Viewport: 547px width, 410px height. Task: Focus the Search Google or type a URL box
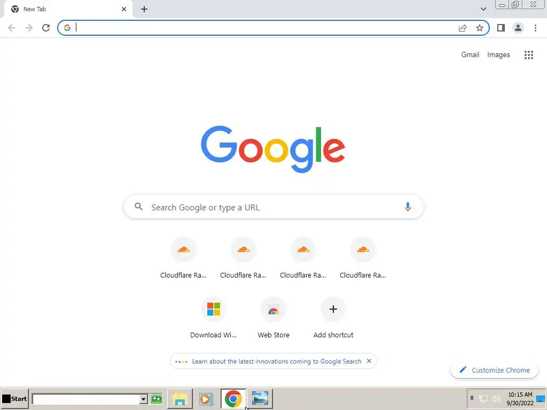coord(273,207)
